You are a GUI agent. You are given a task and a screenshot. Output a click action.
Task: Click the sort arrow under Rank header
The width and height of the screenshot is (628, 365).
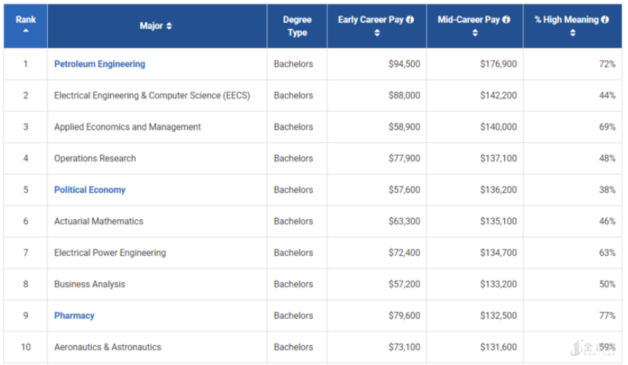26,32
